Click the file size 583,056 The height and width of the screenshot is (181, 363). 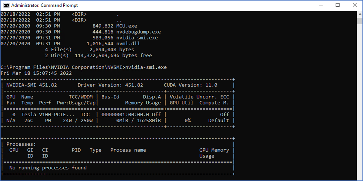pyautogui.click(x=103, y=38)
